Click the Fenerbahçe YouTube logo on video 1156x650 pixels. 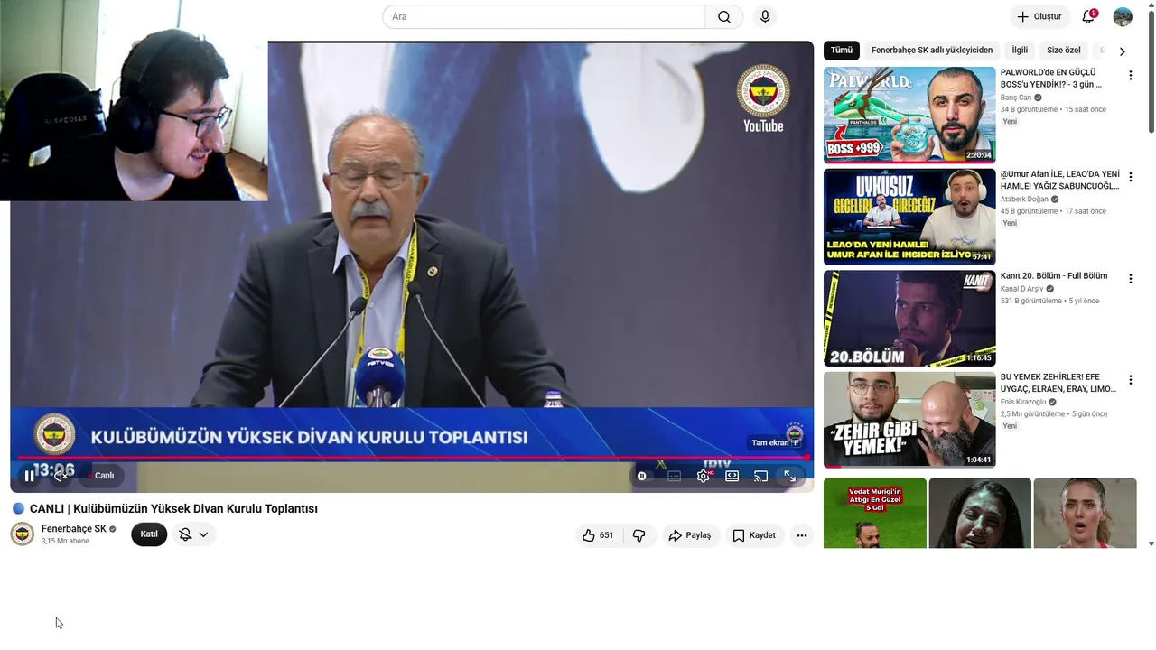coord(763,98)
